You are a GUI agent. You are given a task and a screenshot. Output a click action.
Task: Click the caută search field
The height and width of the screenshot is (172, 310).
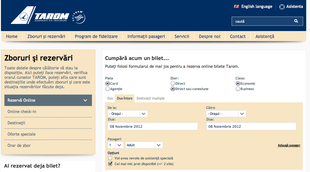tap(263, 21)
